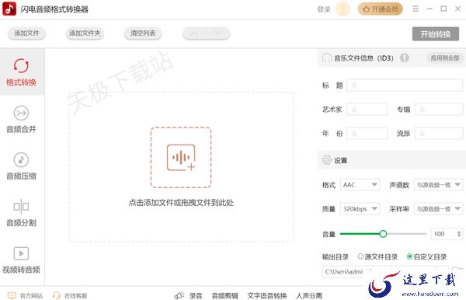Click the ID3 info exclamation icon
466x300 pixels.
(x=404, y=58)
